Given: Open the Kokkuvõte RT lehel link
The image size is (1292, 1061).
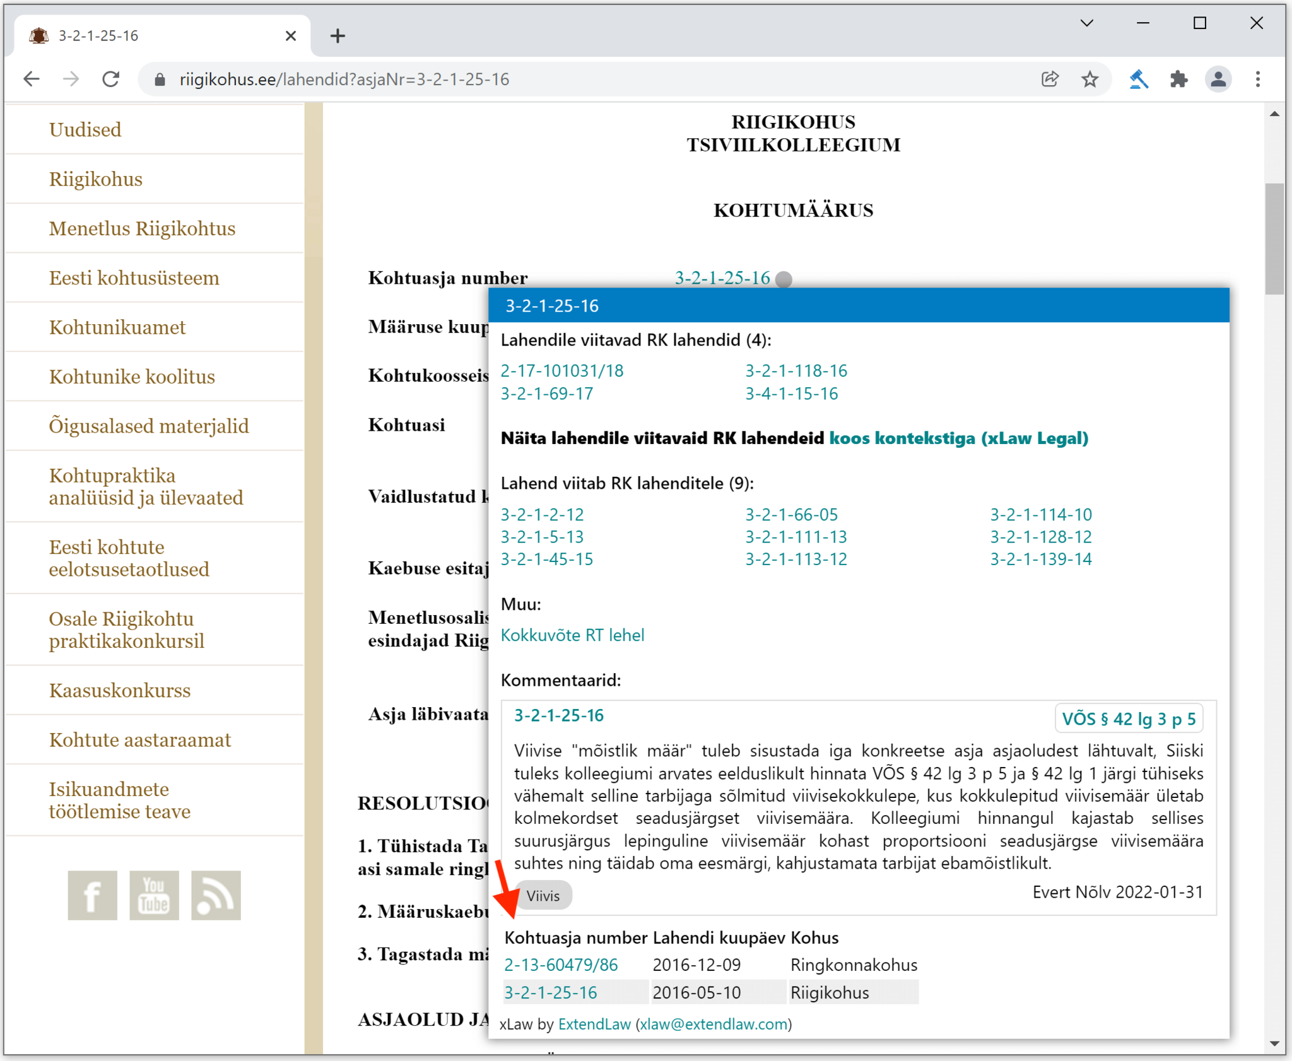Looking at the screenshot, I should coord(572,635).
